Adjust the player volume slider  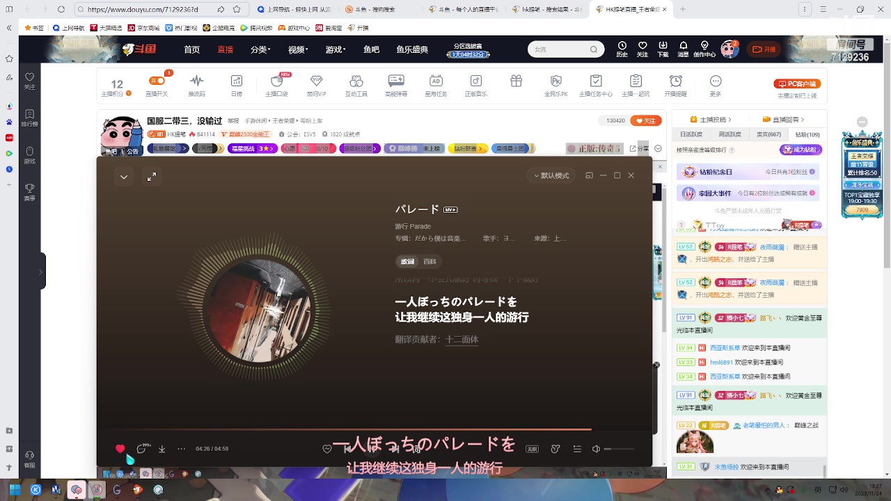tap(619, 449)
